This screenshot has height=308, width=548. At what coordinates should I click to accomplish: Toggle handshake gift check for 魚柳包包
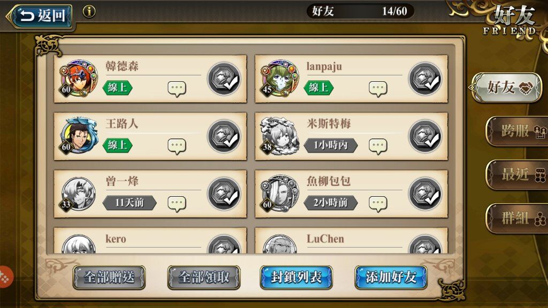(425, 194)
